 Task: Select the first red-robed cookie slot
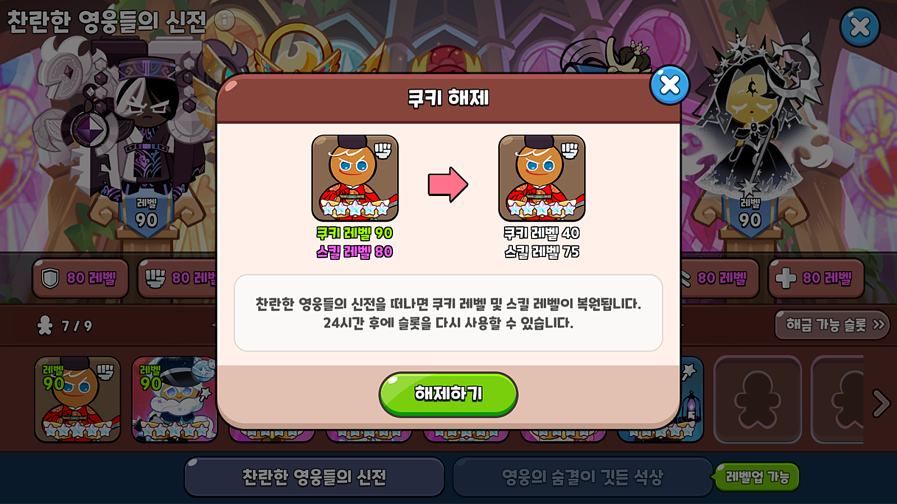point(77,399)
